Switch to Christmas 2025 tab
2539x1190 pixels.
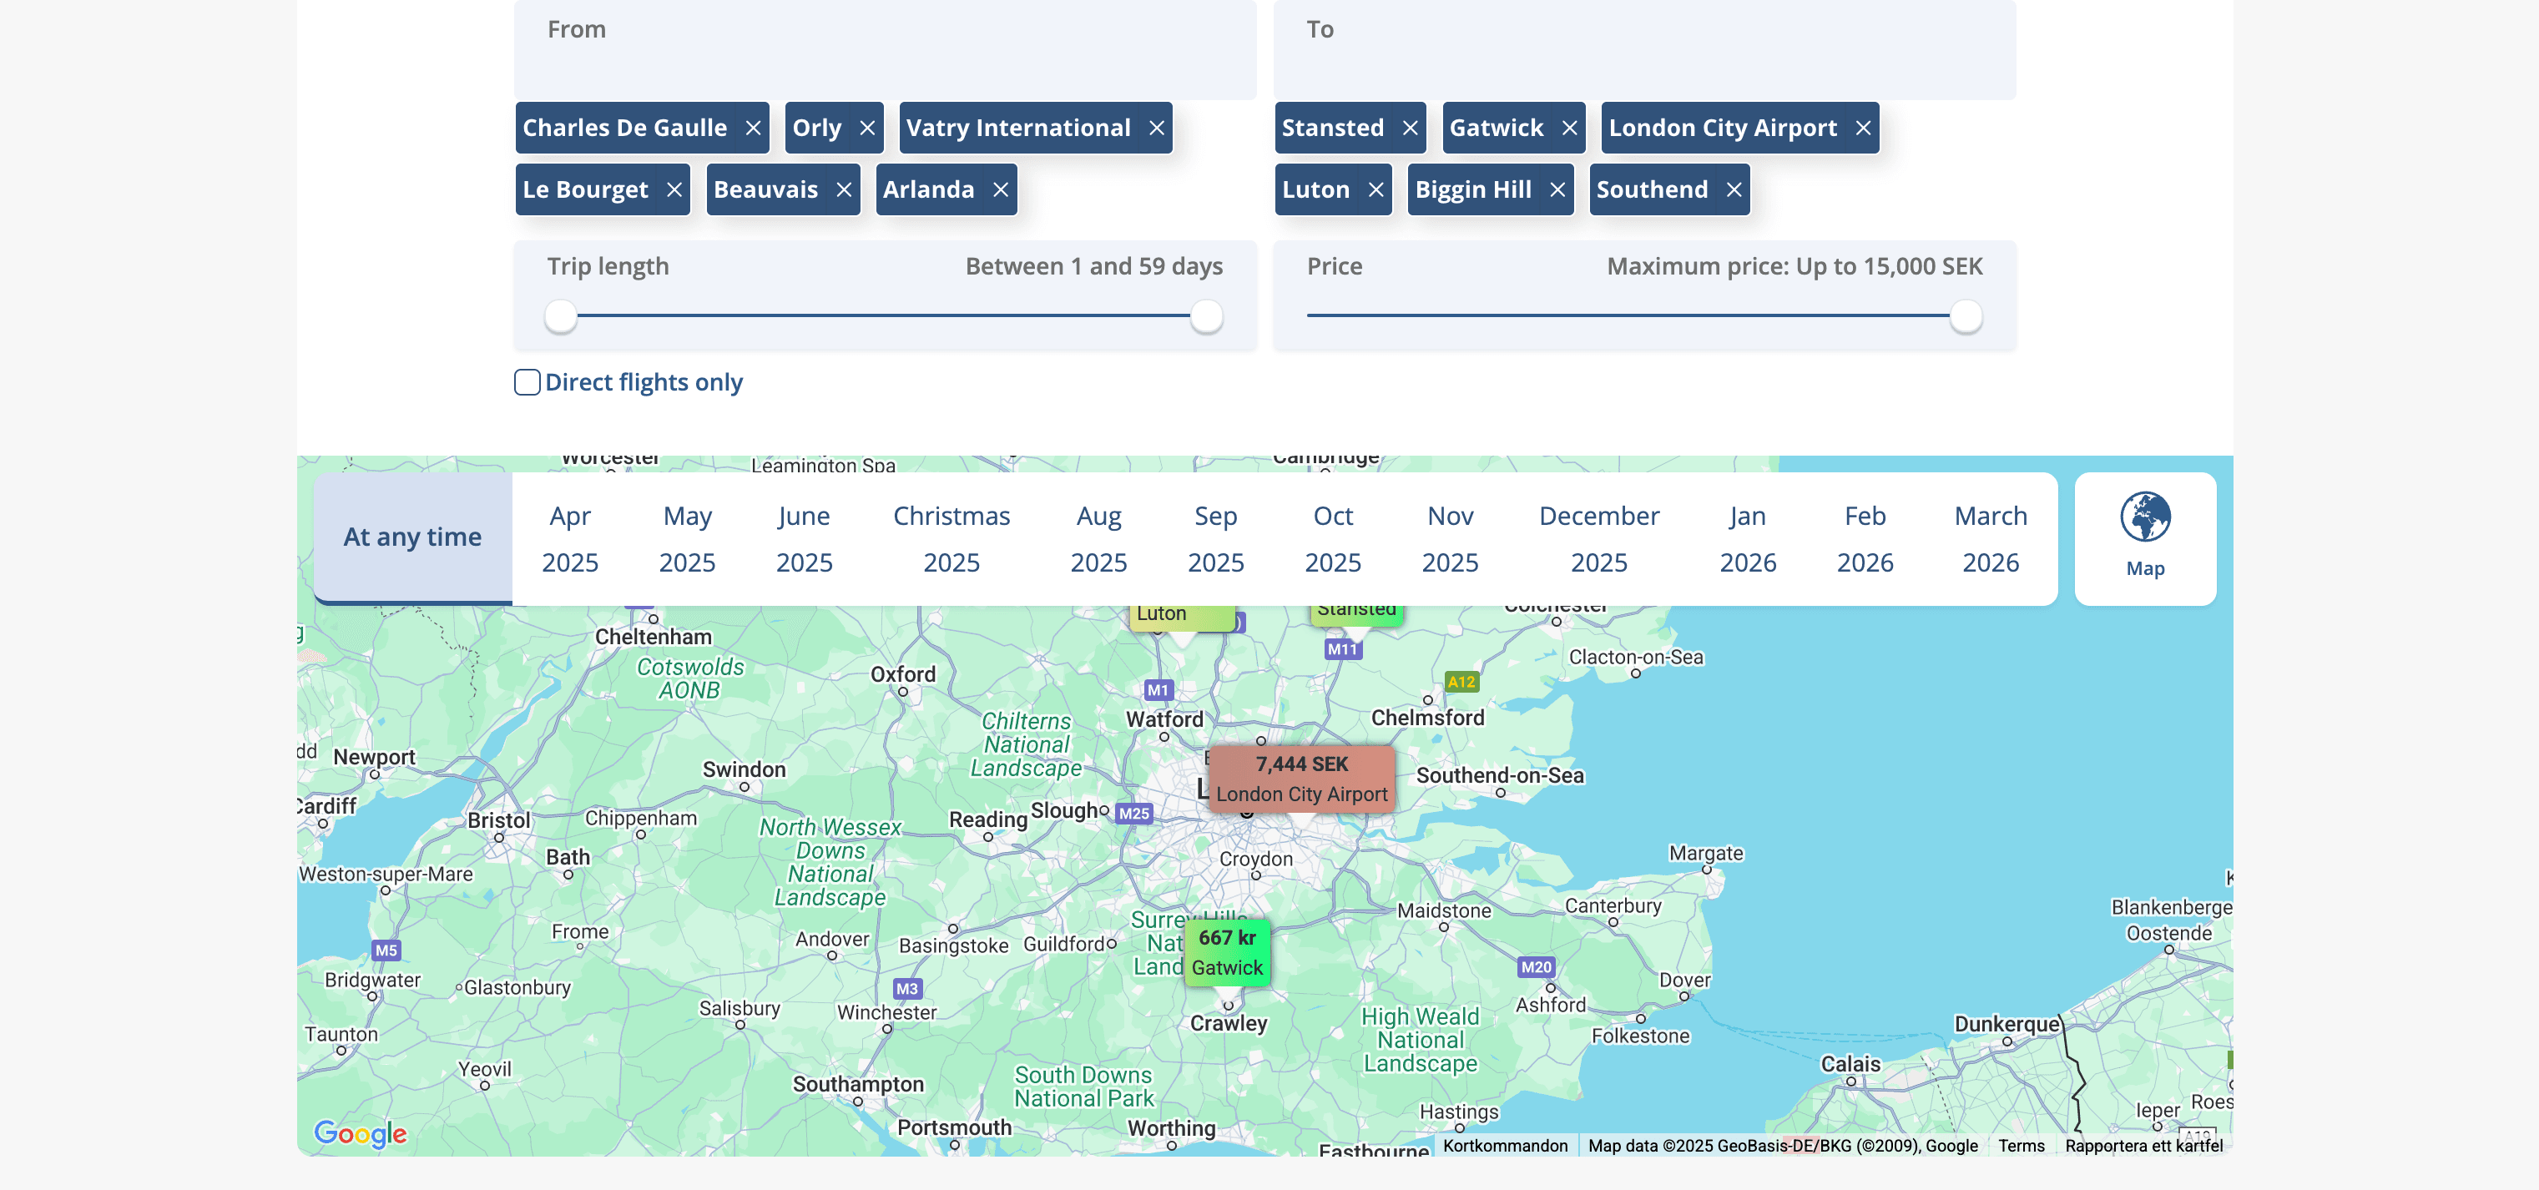pyautogui.click(x=951, y=538)
